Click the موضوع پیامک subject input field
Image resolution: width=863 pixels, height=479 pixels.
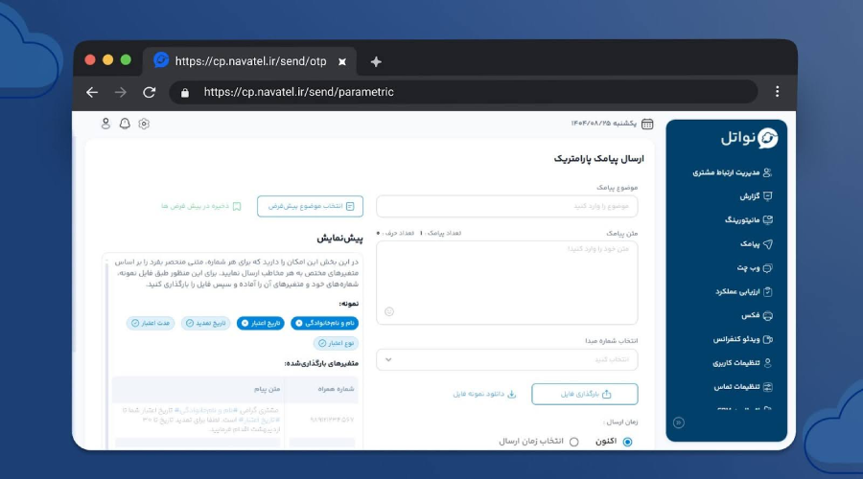pyautogui.click(x=507, y=206)
